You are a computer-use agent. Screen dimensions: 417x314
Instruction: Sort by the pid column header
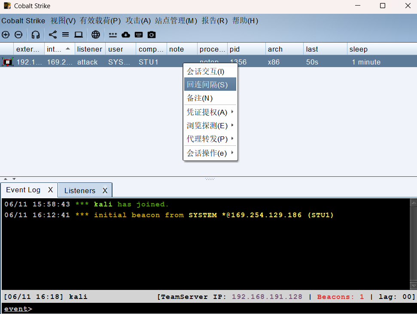(247, 49)
